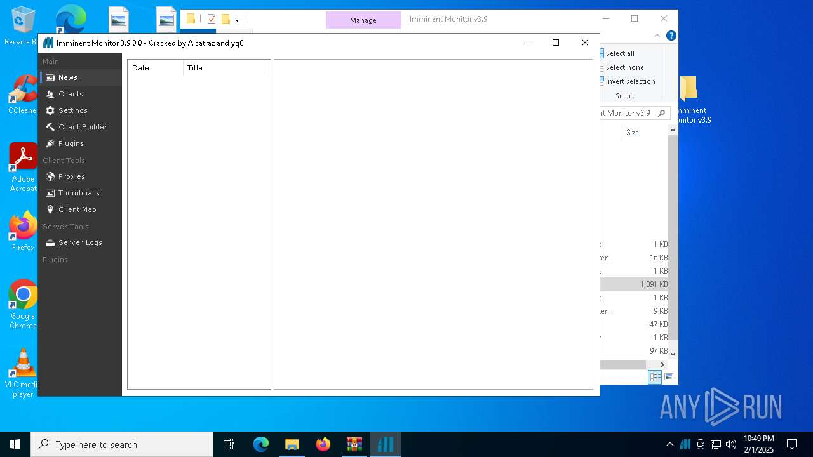Switch Explorer to details view
Viewport: 813px width, 457px height.
pos(655,377)
